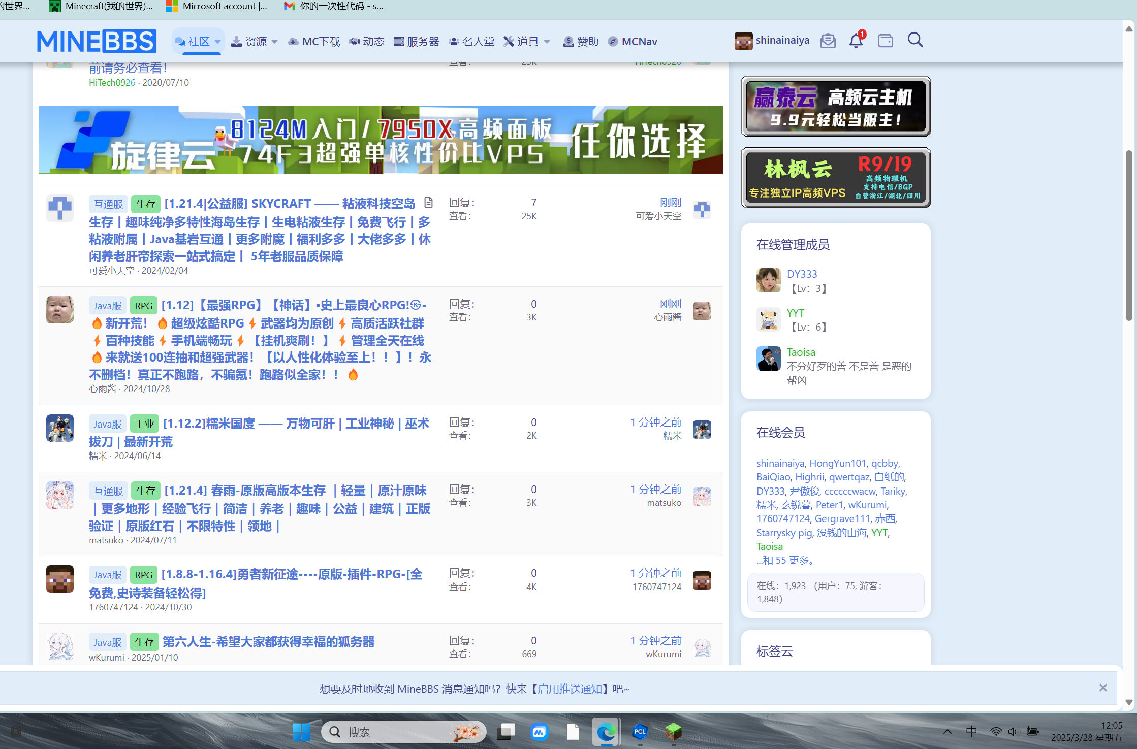Open wKurumi avatar on thread row
1137x749 pixels.
pos(60,646)
